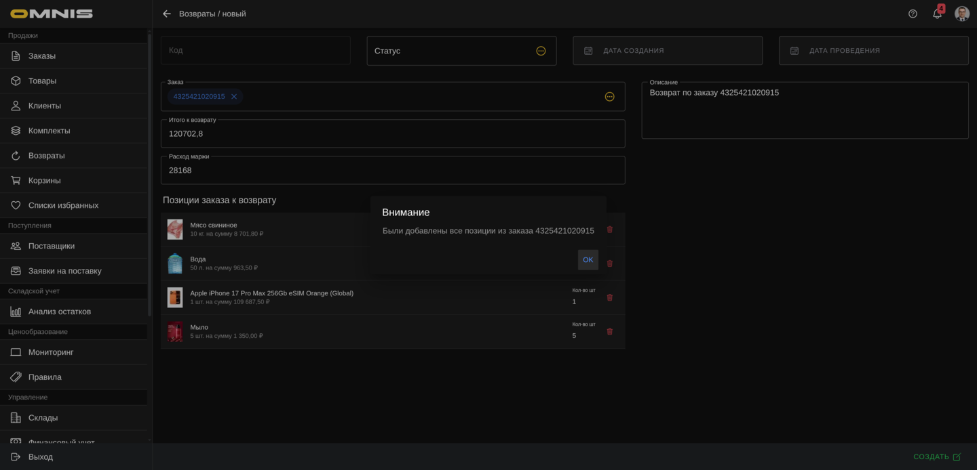Open the Заказ field options menu
Image resolution: width=977 pixels, height=470 pixels.
(609, 97)
